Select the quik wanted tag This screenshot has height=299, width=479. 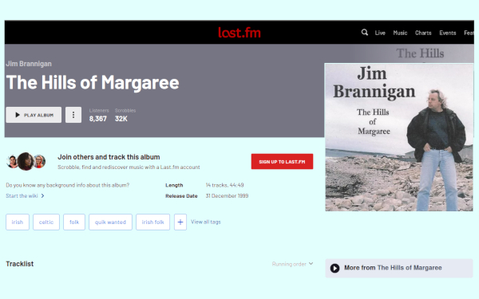pyautogui.click(x=110, y=222)
